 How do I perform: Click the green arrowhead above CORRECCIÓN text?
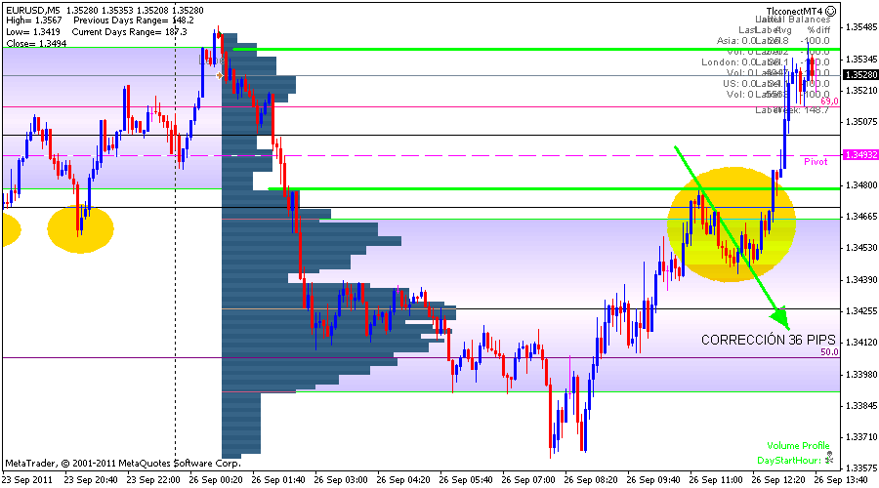[780, 317]
